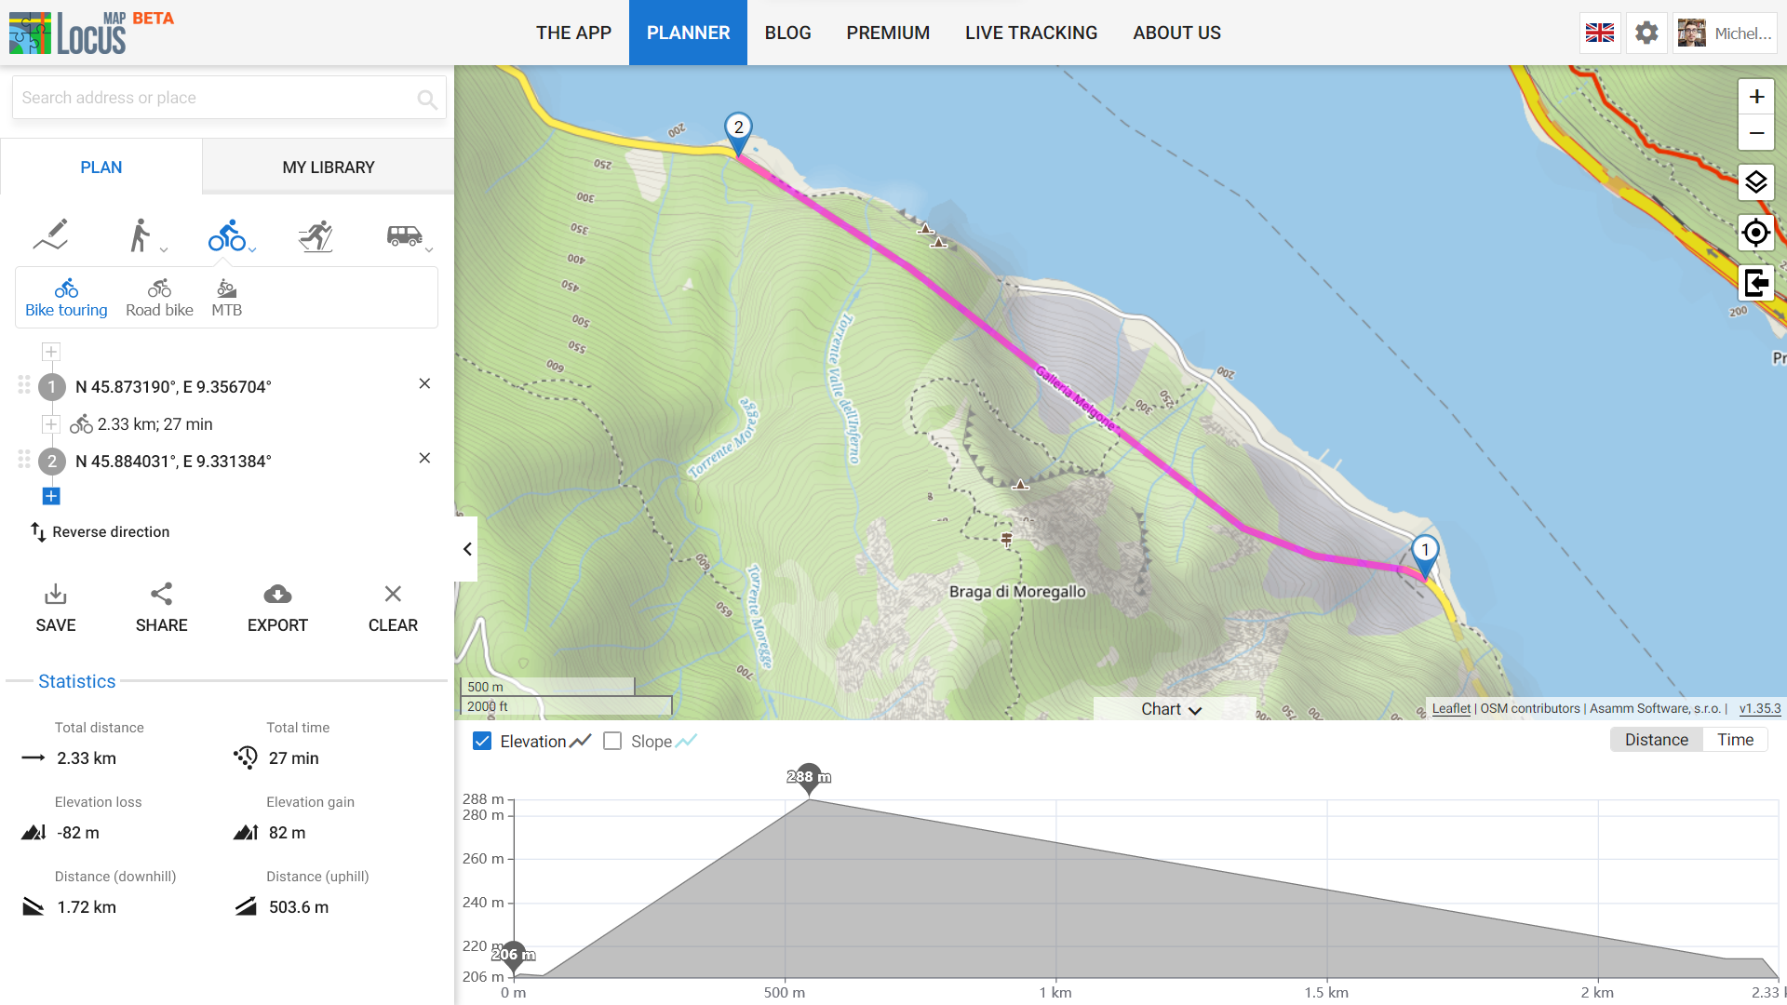Screen dimensions: 1787x1005
Task: Click the Export cloud icon
Action: click(277, 595)
